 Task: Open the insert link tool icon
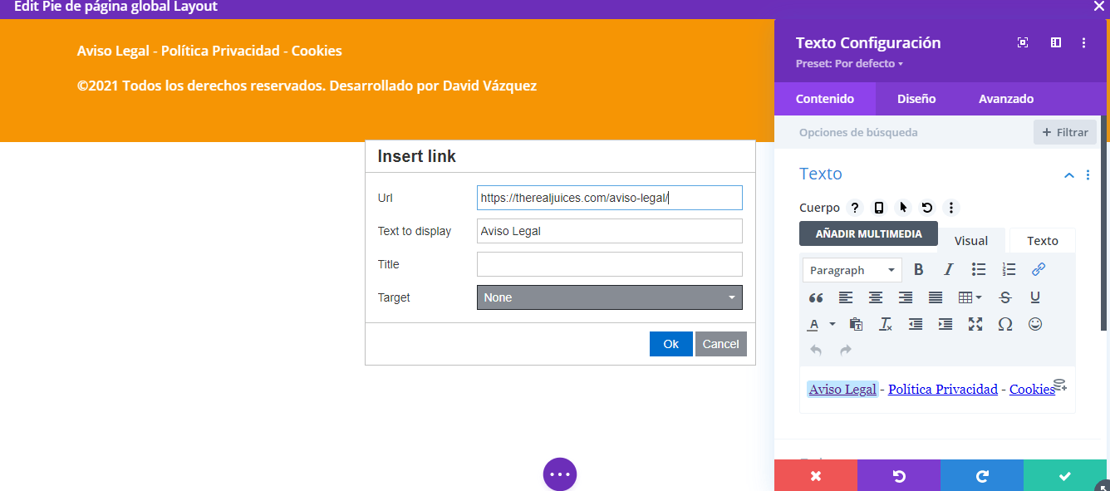tap(1039, 269)
